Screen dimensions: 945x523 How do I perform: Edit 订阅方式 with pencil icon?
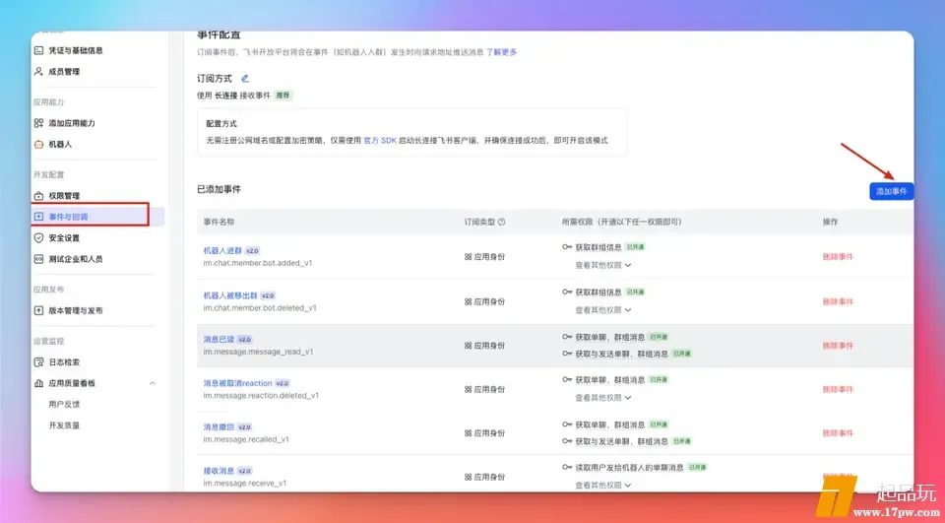point(245,79)
